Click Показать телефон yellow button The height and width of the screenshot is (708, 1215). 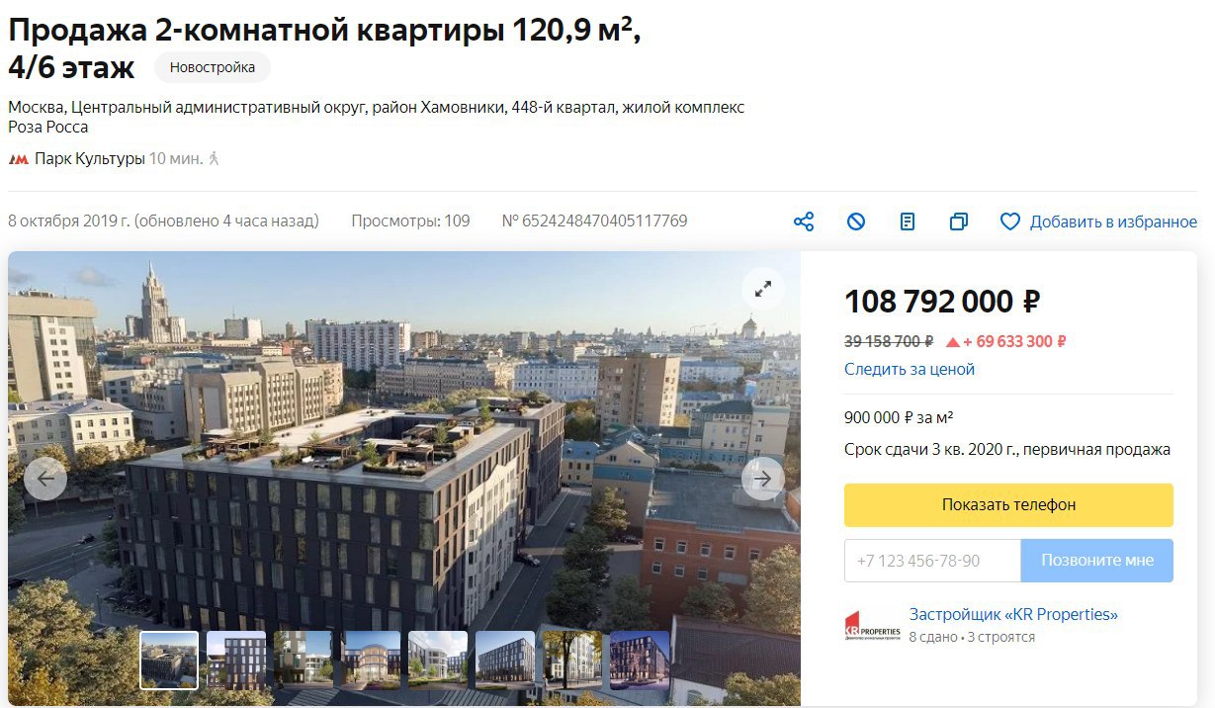1008,504
